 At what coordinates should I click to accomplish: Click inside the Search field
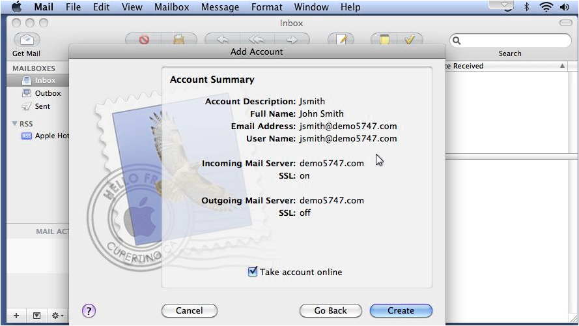pos(511,40)
